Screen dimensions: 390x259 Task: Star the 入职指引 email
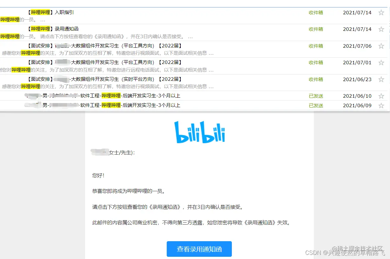(x=381, y=13)
